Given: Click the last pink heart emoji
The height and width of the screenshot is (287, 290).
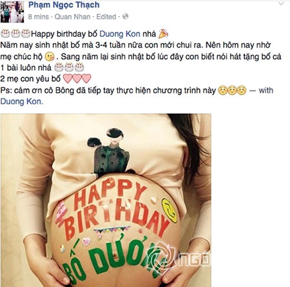Looking at the screenshot, I should (x=86, y=79).
